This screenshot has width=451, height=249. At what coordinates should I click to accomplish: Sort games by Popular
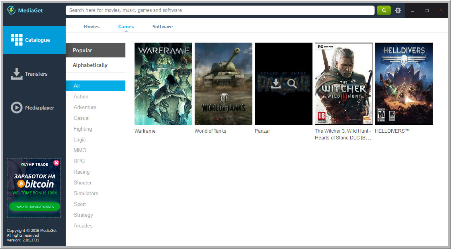(96, 50)
